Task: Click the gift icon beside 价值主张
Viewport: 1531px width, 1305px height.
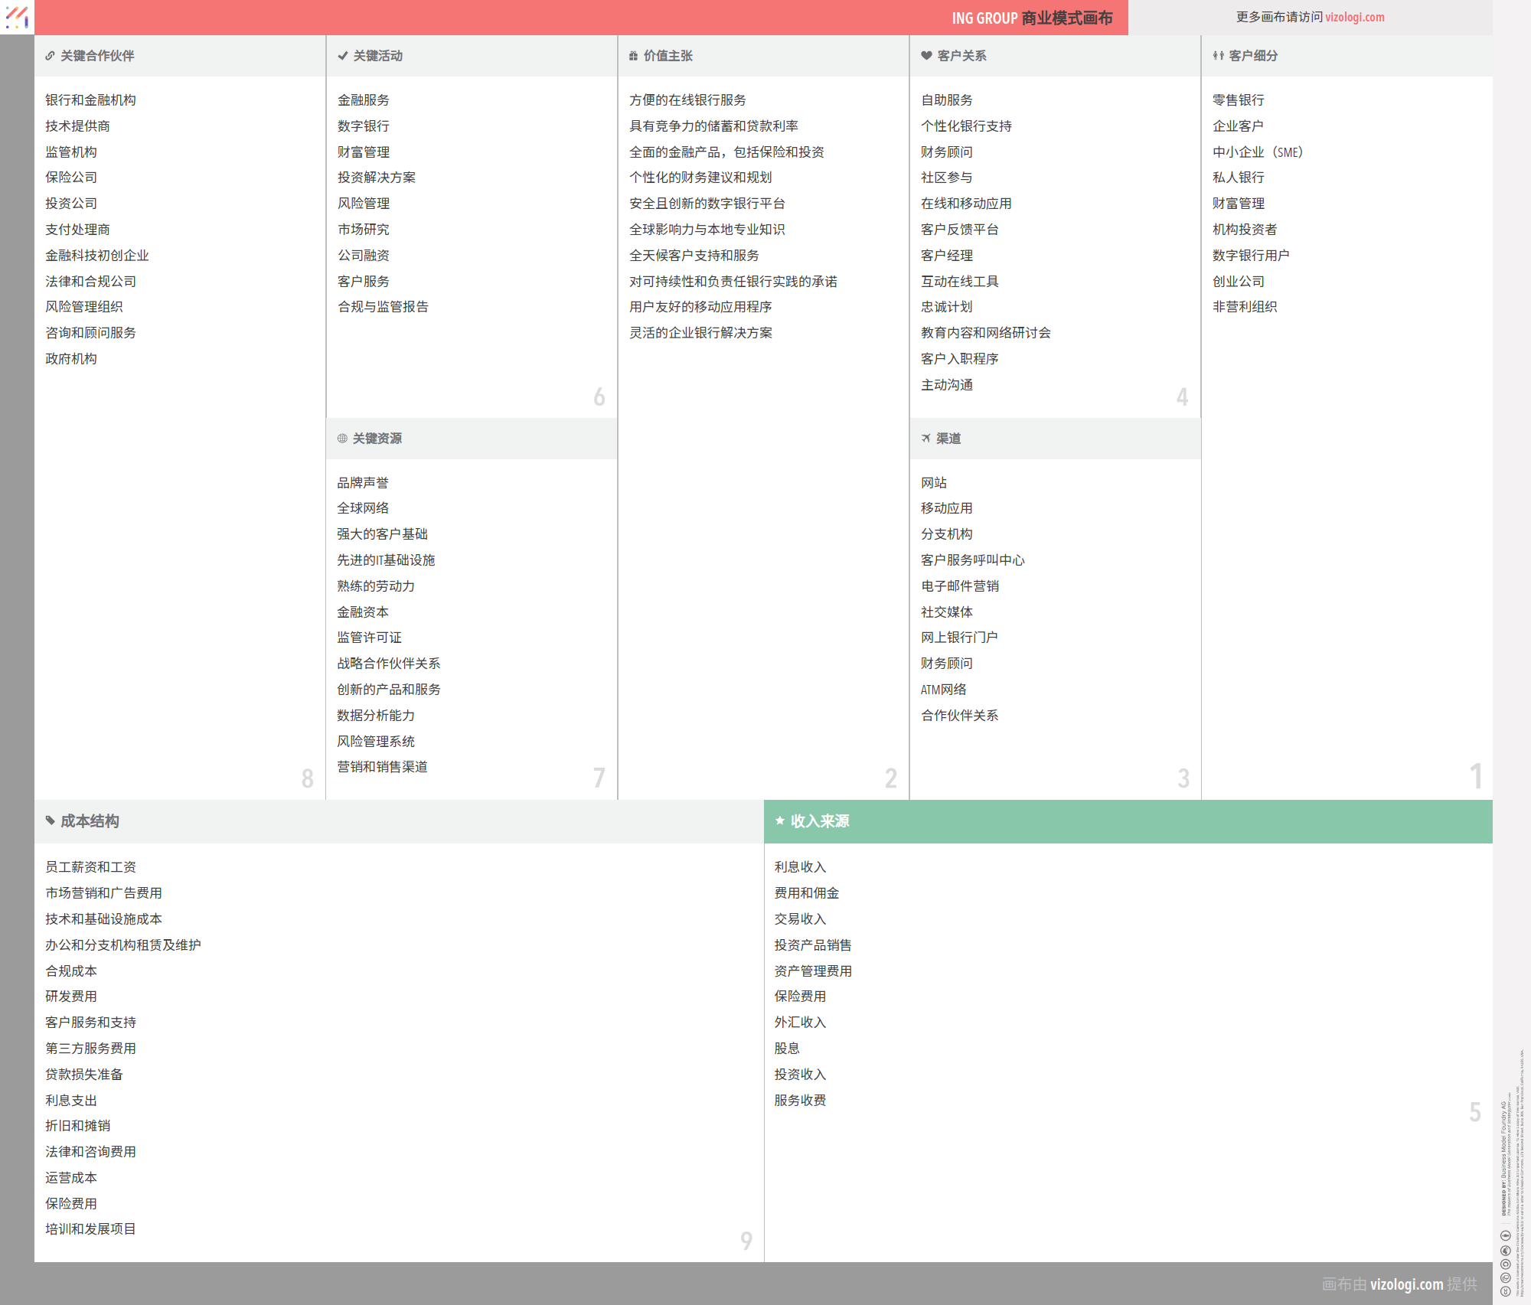Action: [x=633, y=56]
